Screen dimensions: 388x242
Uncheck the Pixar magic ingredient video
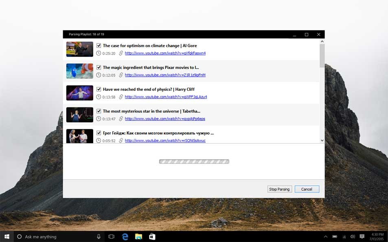click(x=99, y=67)
